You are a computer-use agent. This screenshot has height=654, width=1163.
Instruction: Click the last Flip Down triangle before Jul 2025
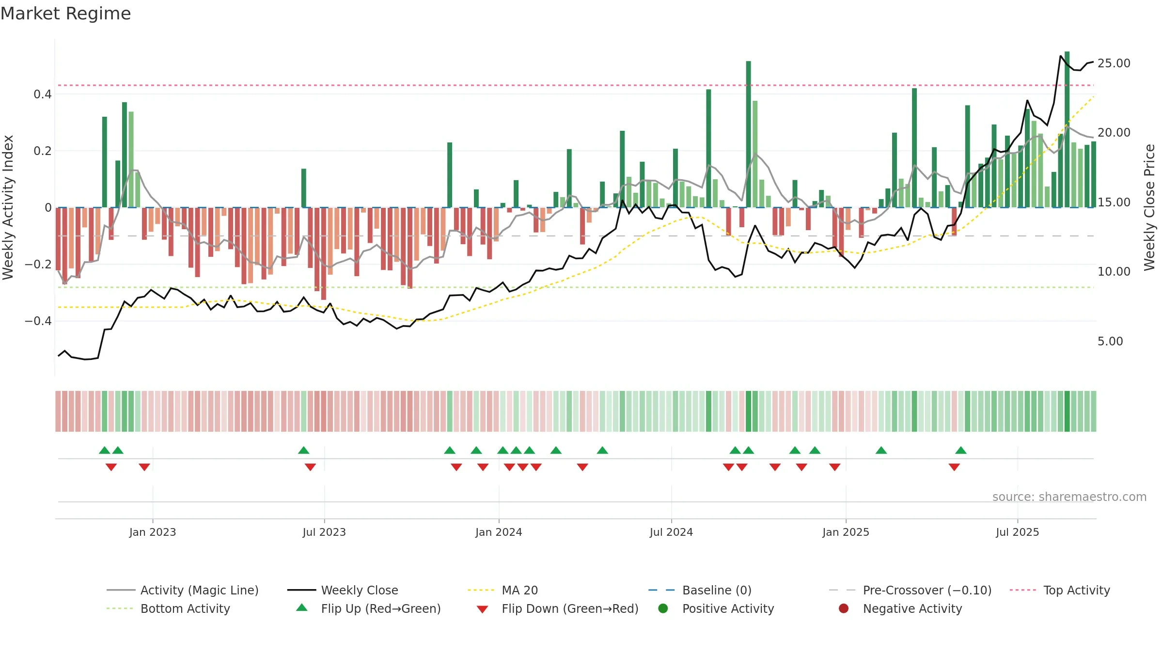tap(954, 467)
